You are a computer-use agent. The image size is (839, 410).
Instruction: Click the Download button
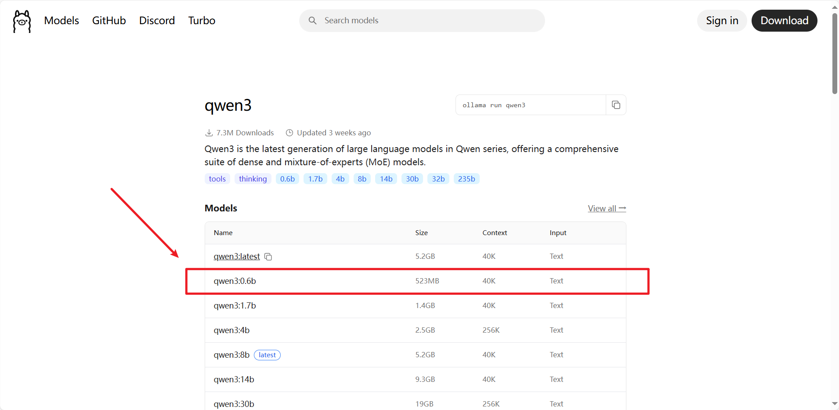[x=784, y=21]
